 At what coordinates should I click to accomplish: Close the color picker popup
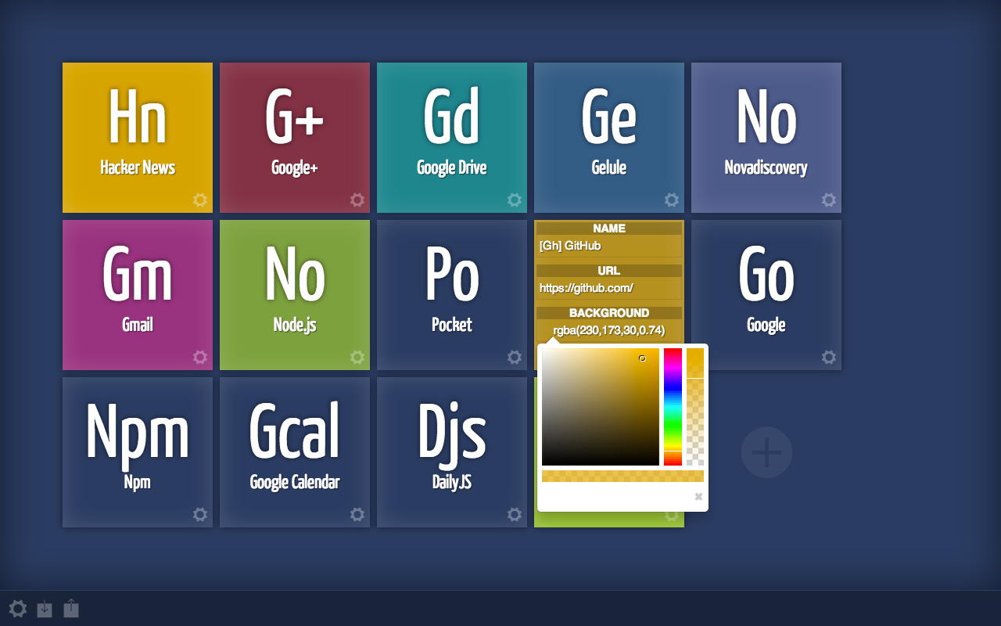coord(698,497)
